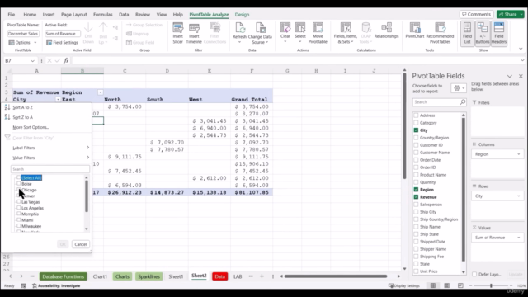Check the Address field checkbox
Screen dimensions: 528x297
tap(416, 115)
